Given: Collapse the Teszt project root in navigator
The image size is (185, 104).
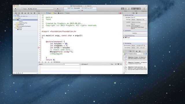Looking at the screenshot, I should click(14, 16).
